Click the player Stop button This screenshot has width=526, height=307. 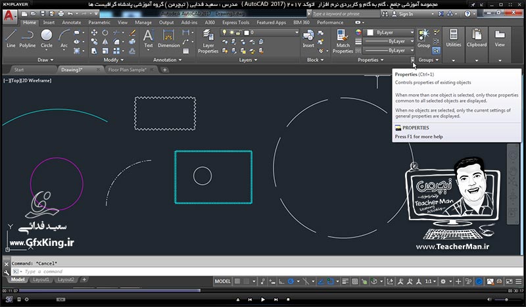click(288, 299)
